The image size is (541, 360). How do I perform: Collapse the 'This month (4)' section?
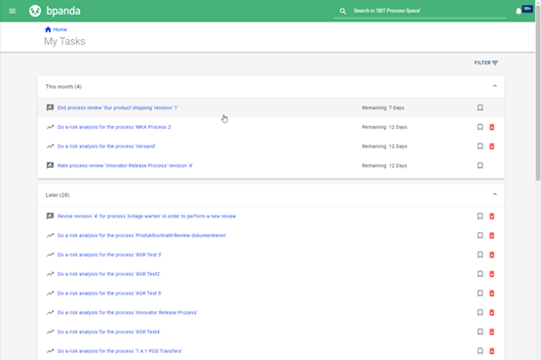tap(495, 86)
